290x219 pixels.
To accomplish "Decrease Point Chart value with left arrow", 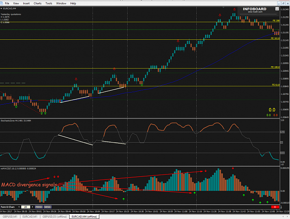I will (19, 207).
